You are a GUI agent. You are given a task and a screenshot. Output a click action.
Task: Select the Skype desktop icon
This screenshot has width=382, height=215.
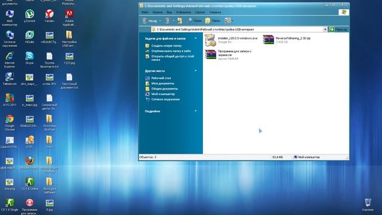[29, 58]
